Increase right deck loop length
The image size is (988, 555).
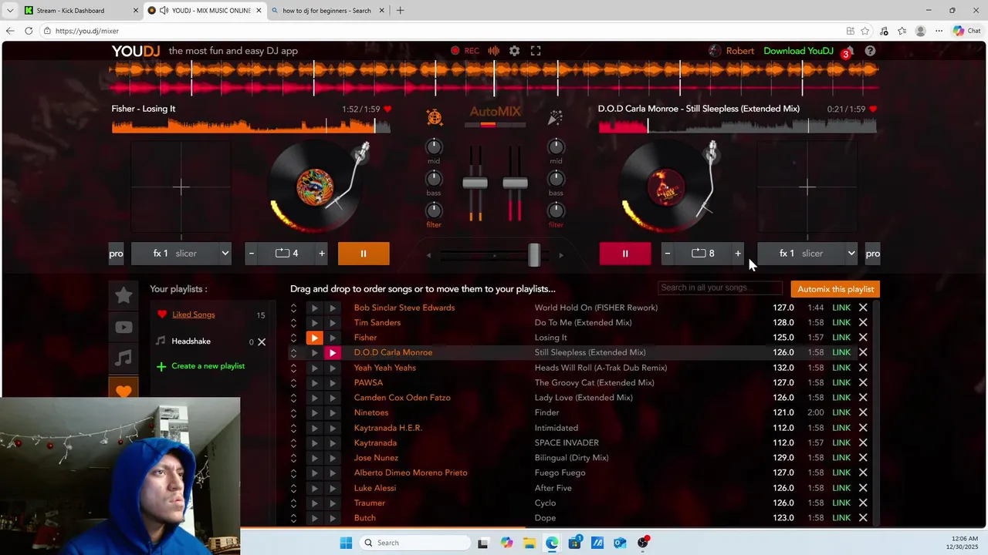click(738, 254)
